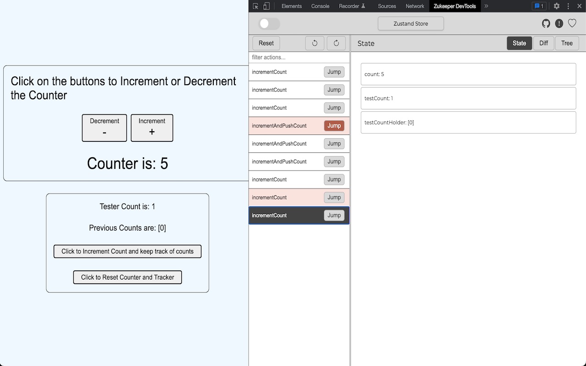
Task: Select the Diff view tab
Action: tap(543, 43)
